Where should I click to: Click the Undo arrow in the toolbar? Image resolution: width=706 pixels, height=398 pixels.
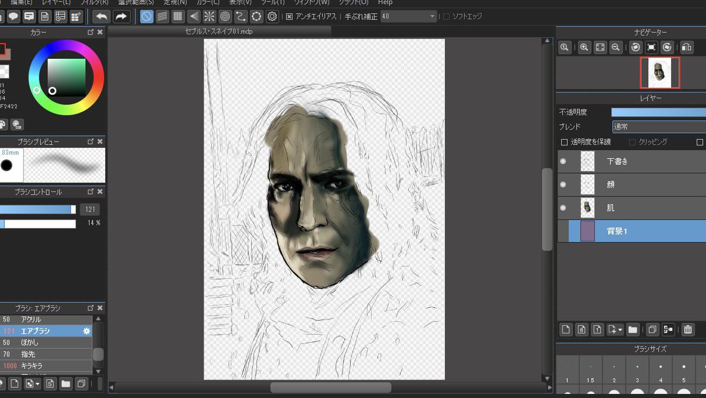coord(101,16)
